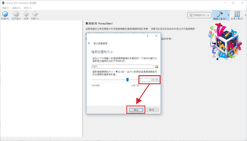
Task: Click the '歡迎使用 VirtualBox!' heading
Action: tap(99, 24)
